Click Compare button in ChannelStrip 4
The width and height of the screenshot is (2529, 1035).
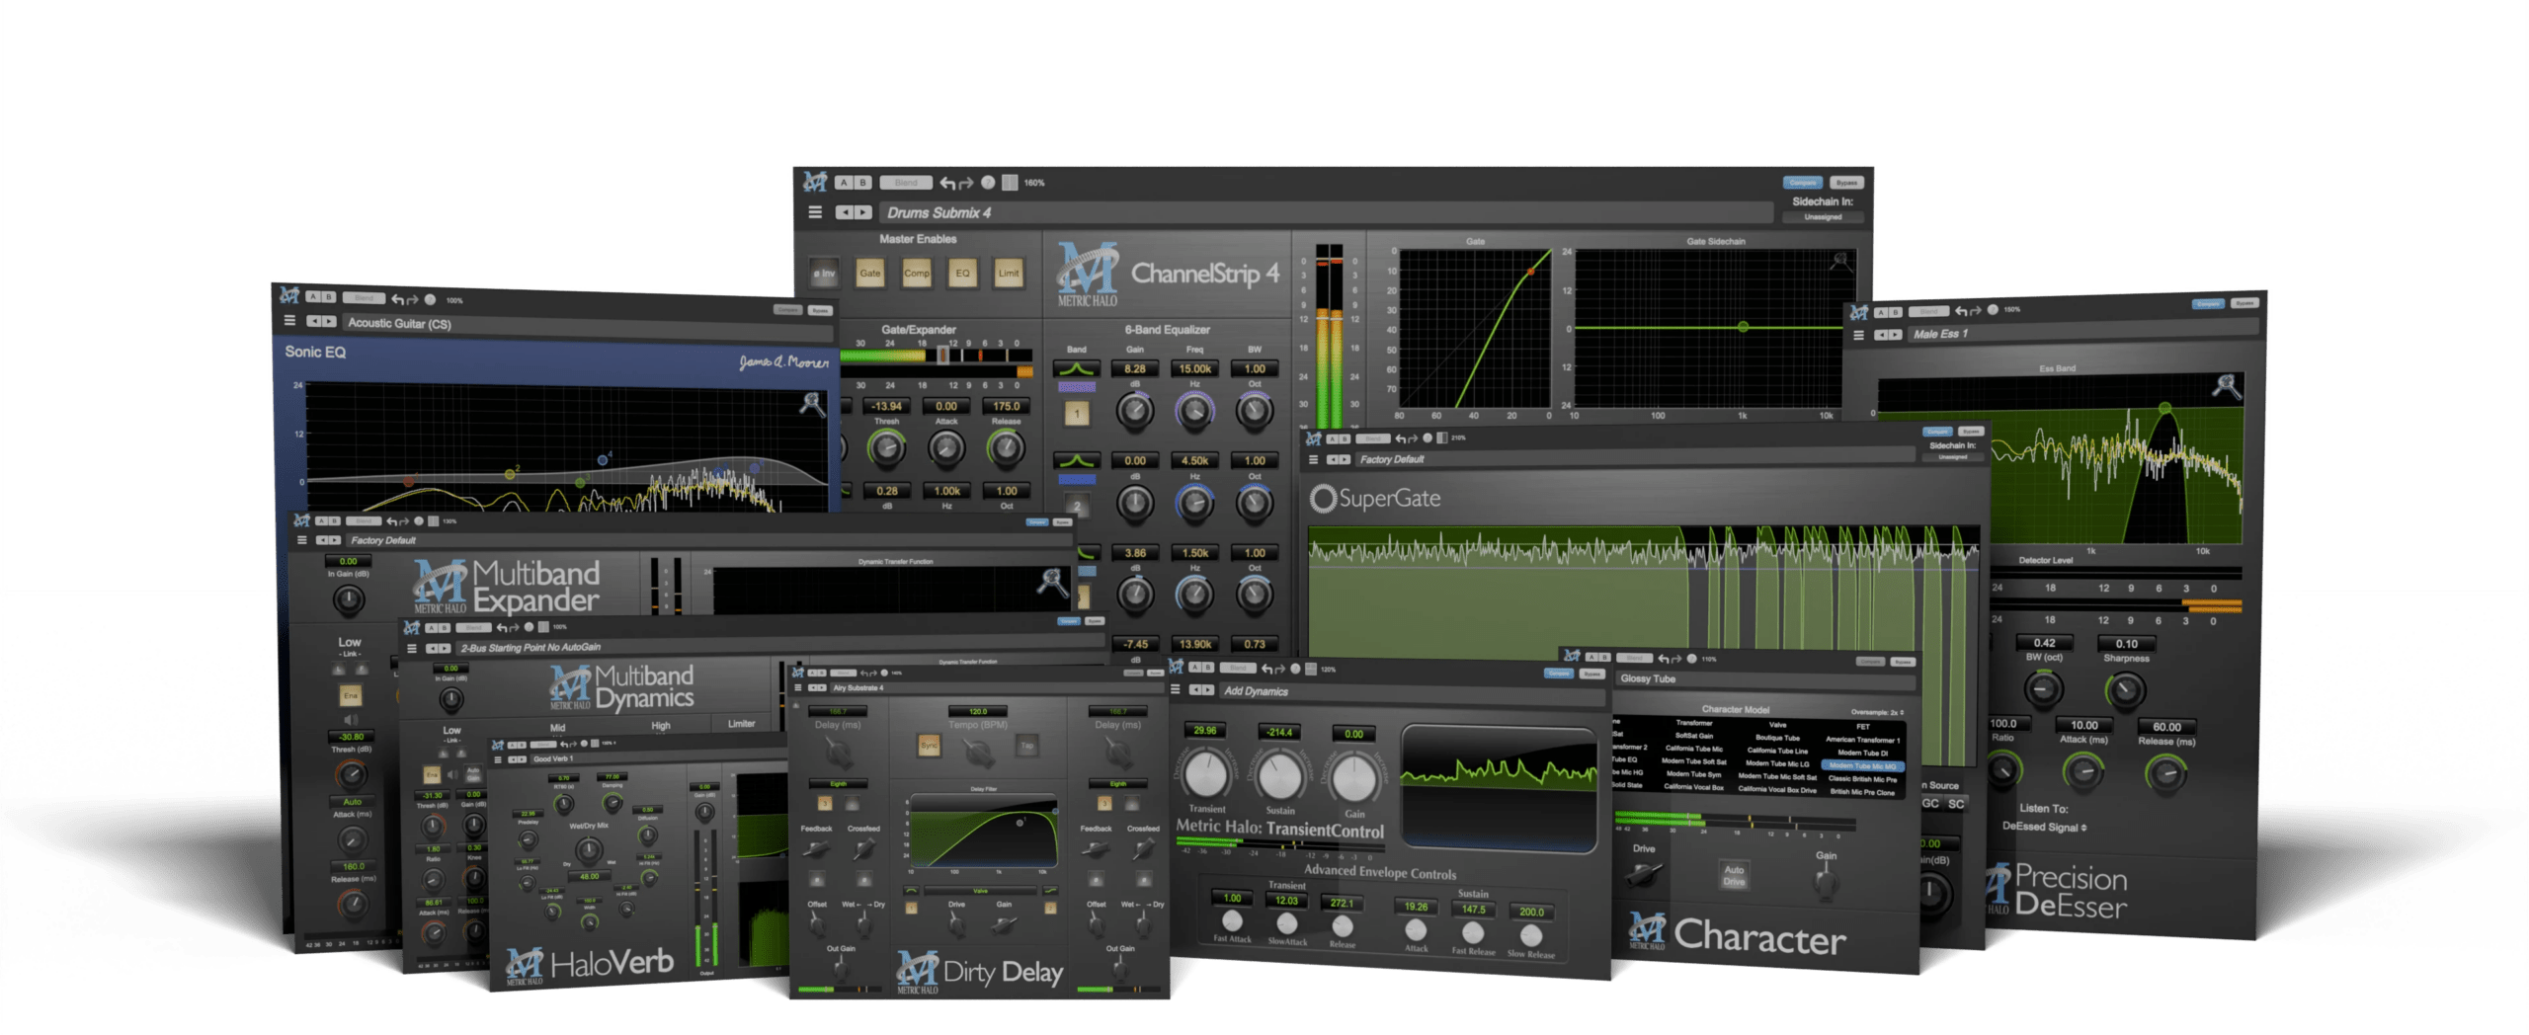[1803, 183]
